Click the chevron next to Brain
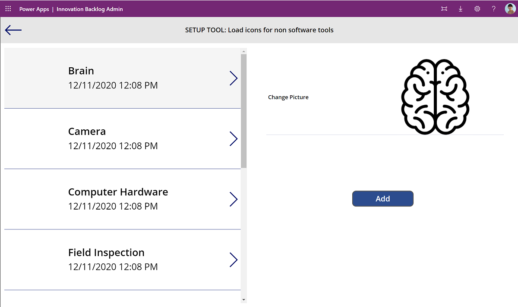This screenshot has height=307, width=518. click(234, 78)
